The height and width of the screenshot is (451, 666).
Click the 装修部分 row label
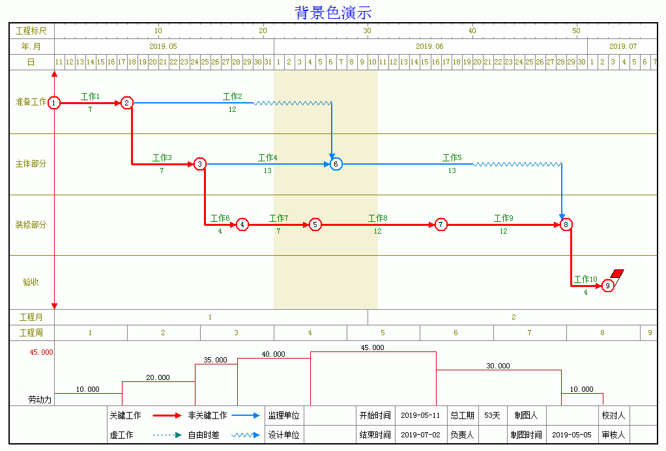tap(31, 225)
